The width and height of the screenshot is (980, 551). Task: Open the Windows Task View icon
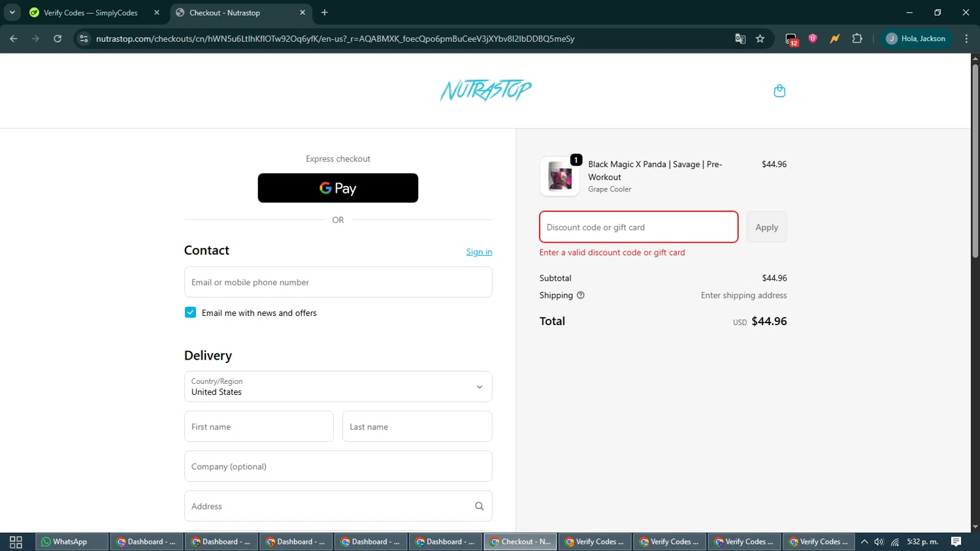point(16,542)
